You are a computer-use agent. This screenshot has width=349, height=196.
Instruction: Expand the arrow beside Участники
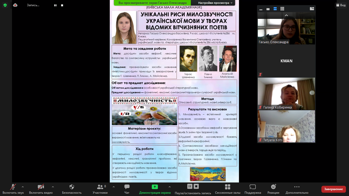114,187
